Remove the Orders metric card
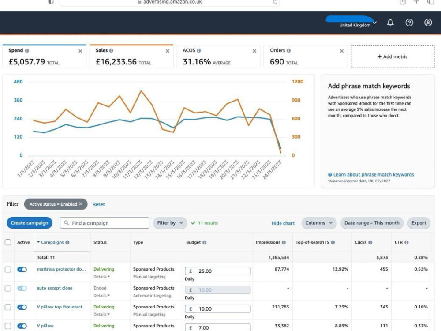 [x=342, y=51]
